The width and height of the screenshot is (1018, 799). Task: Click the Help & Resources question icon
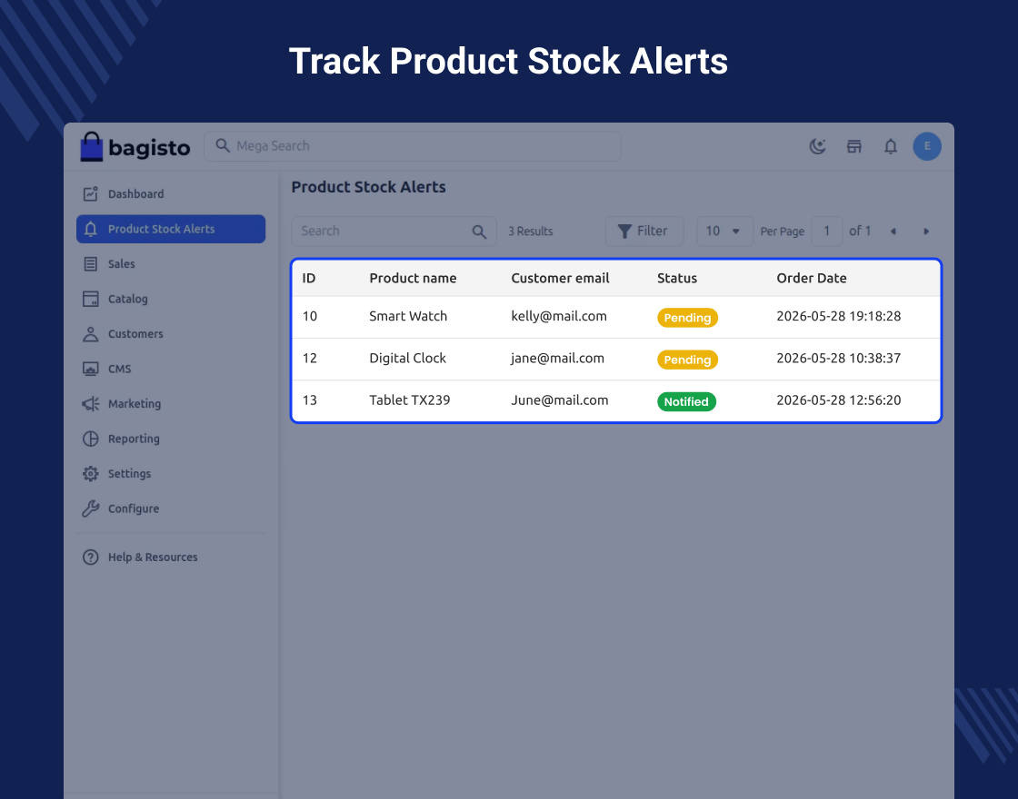[x=90, y=557]
